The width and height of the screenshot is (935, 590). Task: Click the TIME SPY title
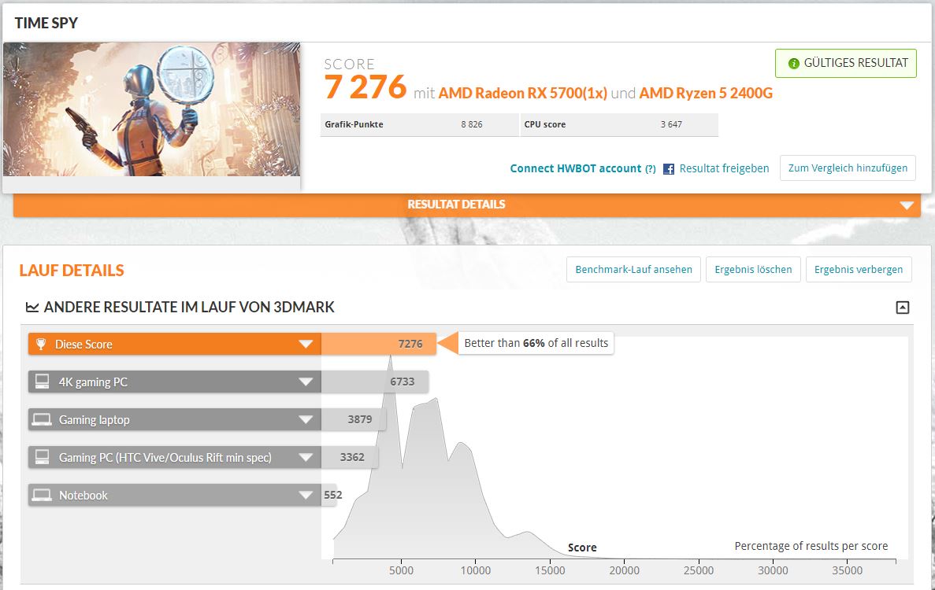46,23
